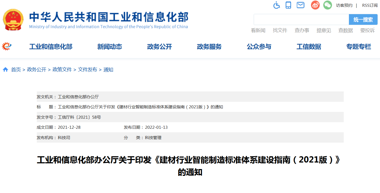Click 分类 value 科技管理
Image resolution: width=380 pixels, height=193 pixels.
[153, 138]
